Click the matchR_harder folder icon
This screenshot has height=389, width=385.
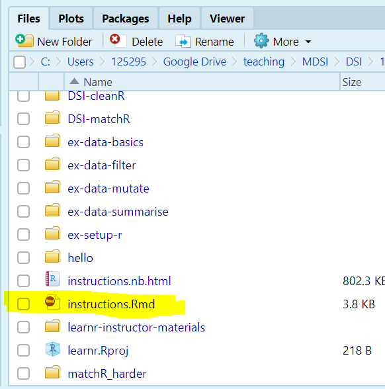52,372
